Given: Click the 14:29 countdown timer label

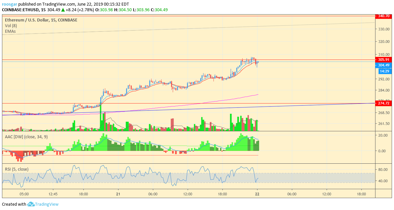Looking at the screenshot, I should coord(384,71).
